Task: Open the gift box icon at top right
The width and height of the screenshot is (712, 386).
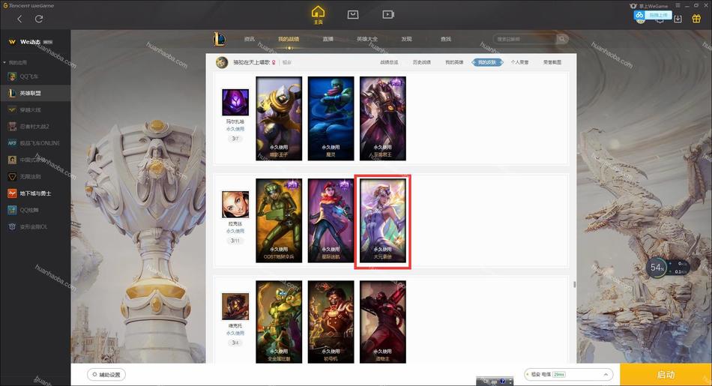Action: tap(696, 19)
